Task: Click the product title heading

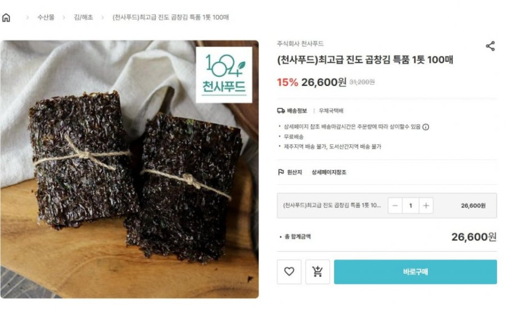Action: click(x=365, y=60)
